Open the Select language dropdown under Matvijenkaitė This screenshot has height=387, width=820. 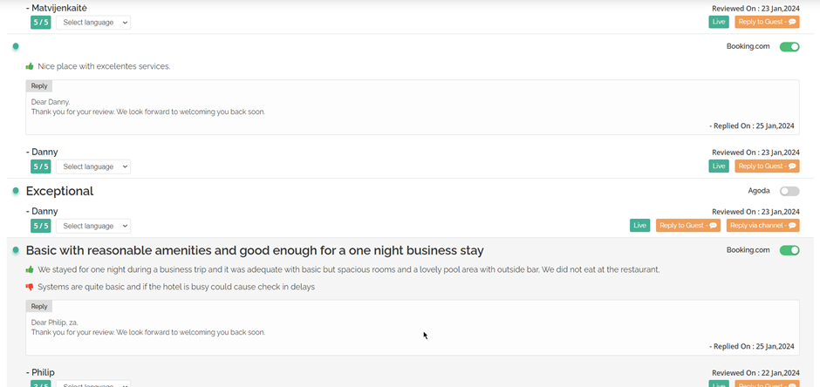(x=93, y=23)
